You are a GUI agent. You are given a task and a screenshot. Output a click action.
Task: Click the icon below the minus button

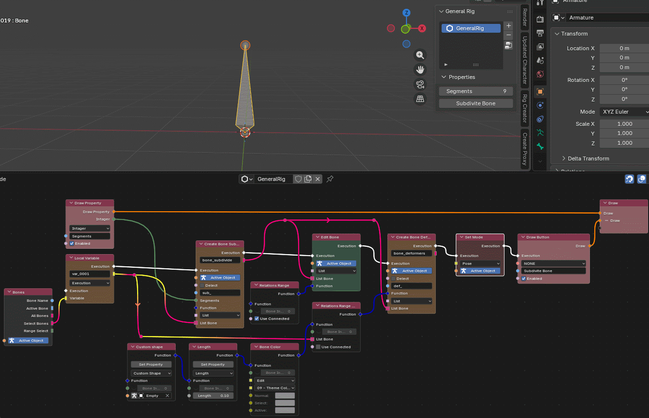click(x=508, y=45)
